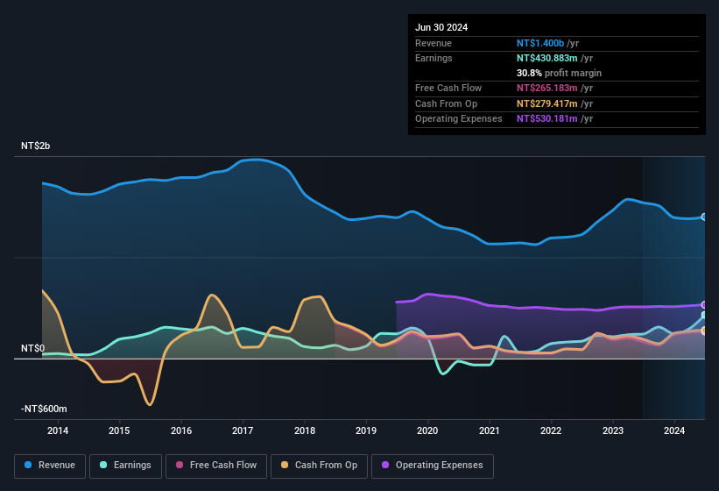Click the NT$1.400b revenue value
Screen dimensions: 719x491
540,43
